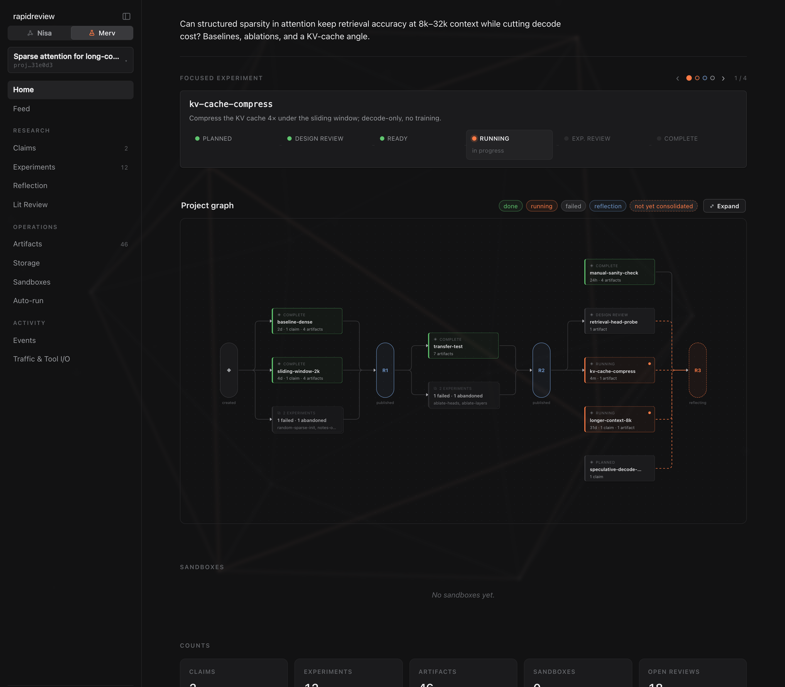Click the rapidreview app name
This screenshot has height=687, width=785.
click(x=34, y=16)
